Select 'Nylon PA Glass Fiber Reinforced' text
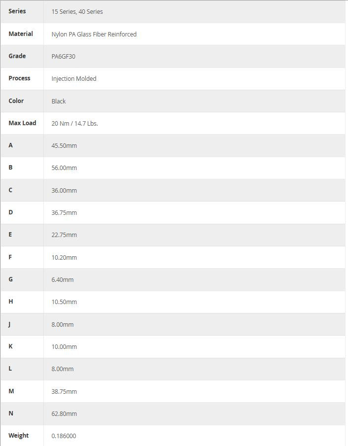Viewport: 348px width, 446px height. pyautogui.click(x=94, y=34)
